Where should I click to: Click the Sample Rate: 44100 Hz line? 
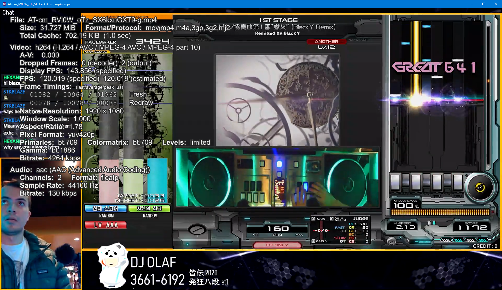pyautogui.click(x=59, y=185)
